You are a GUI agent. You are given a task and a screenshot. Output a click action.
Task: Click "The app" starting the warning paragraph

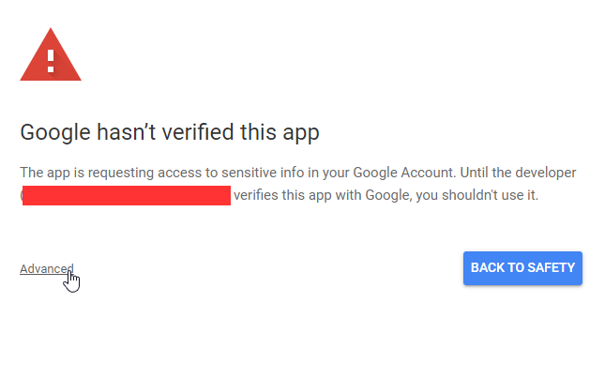point(45,174)
